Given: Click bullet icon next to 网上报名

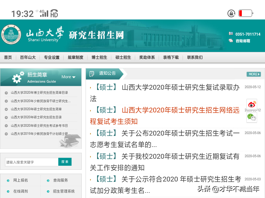Looking at the screenshot, I should tap(8, 181).
